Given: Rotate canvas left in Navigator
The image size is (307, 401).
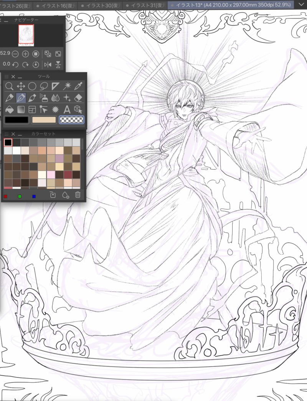Looking at the screenshot, I should point(15,65).
